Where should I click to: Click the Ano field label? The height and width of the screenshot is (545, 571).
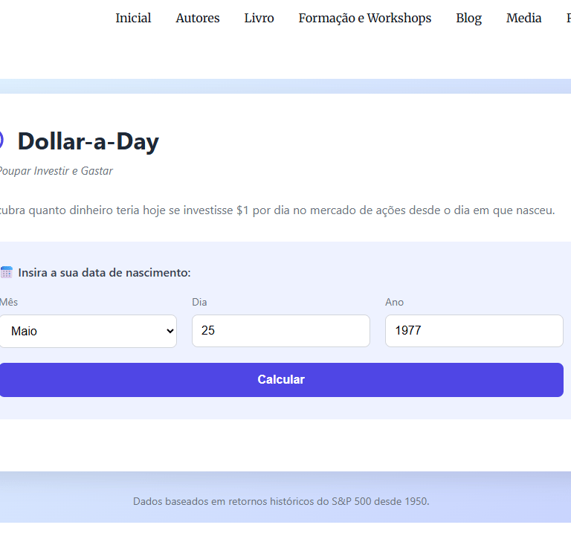[x=394, y=302]
